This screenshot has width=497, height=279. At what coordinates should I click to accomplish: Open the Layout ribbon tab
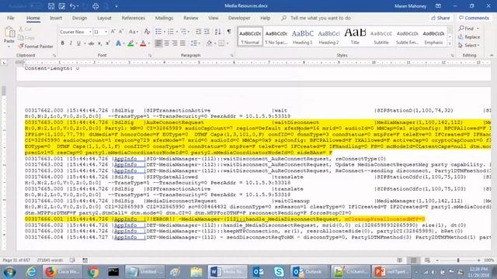104,18
